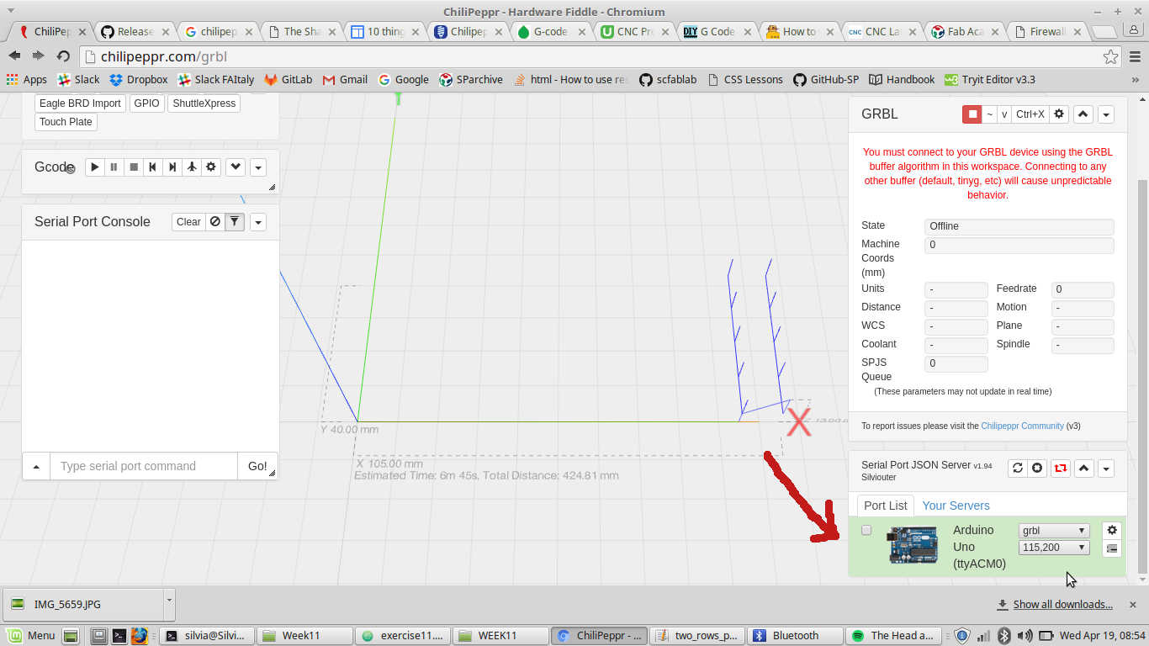
Task: Open GRBL settings gear
Action: [x=1059, y=114]
